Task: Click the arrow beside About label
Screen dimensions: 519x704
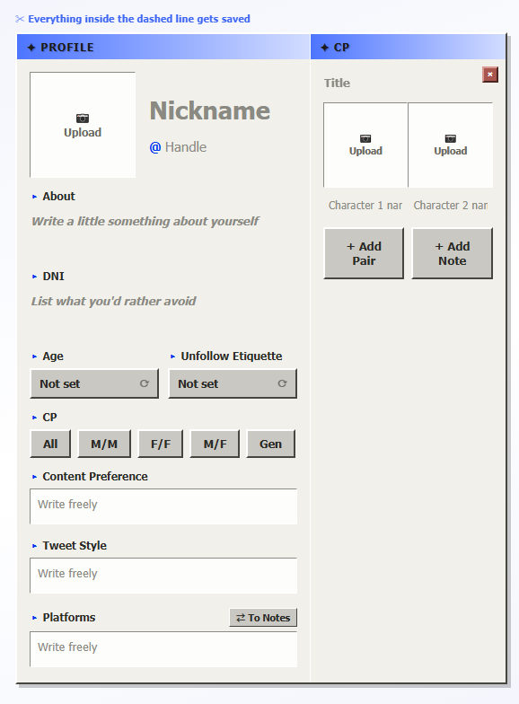Action: (34, 197)
